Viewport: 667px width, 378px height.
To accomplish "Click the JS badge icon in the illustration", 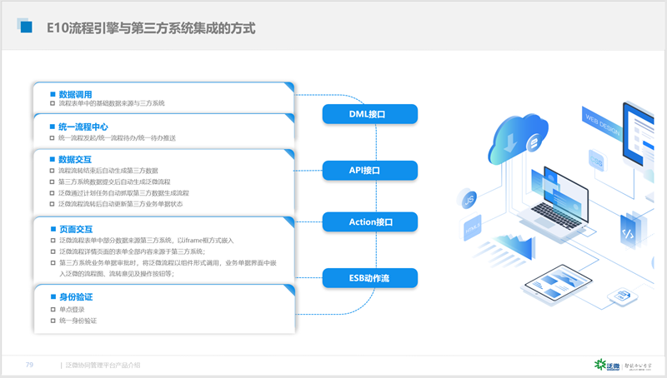I will coord(469,199).
